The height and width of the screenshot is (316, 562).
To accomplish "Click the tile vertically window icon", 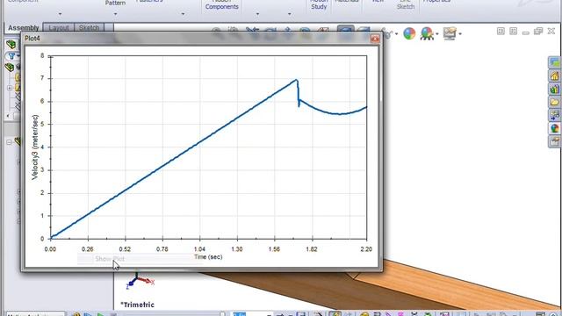I will 501,32.
